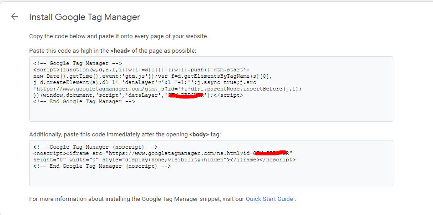This screenshot has height=215, width=433.
Task: Click the bold "<head>" word in instructions
Action: point(120,50)
